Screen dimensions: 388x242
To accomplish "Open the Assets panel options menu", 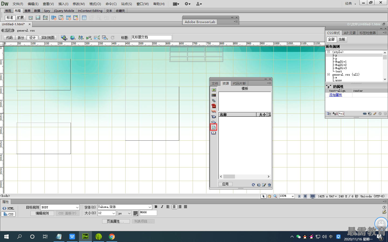I will (x=269, y=83).
